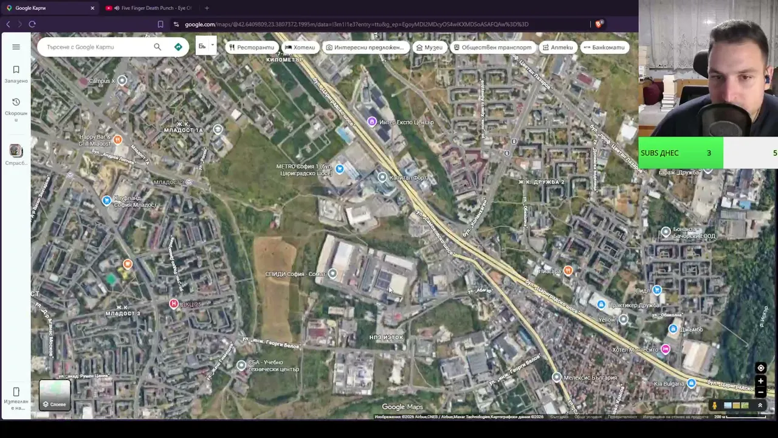Open the Brave shields icon
778x438 pixels.
[x=599, y=24]
